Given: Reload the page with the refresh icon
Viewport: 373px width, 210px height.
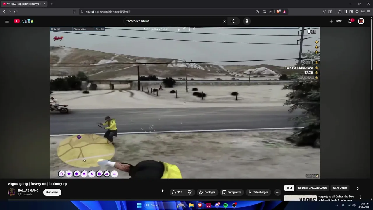Looking at the screenshot, I should (x=16, y=12).
